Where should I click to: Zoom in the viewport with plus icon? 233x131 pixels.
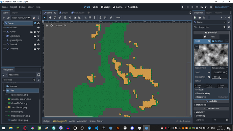(65, 26)
